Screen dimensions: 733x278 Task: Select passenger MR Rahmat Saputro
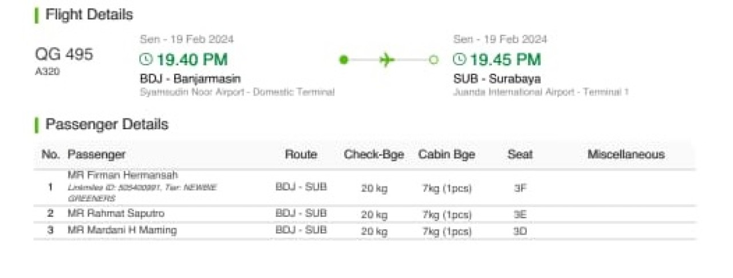click(116, 213)
